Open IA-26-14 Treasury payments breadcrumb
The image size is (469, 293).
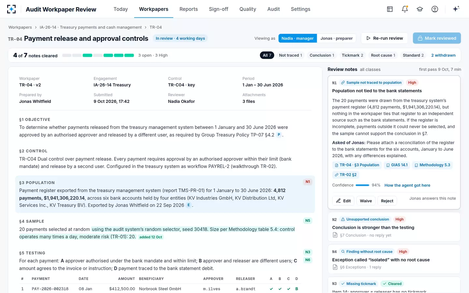91,27
